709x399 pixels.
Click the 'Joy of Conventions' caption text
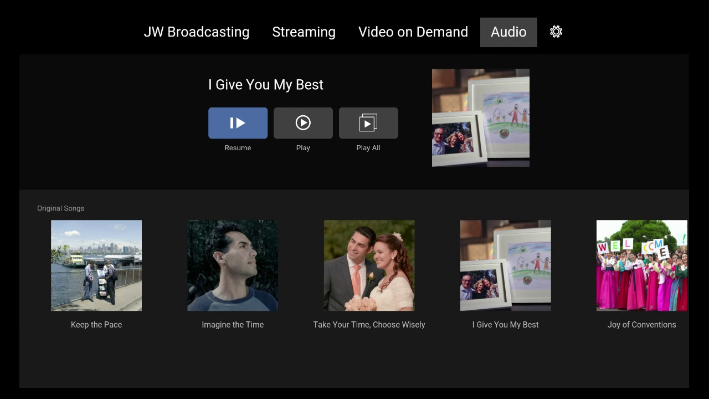point(641,325)
